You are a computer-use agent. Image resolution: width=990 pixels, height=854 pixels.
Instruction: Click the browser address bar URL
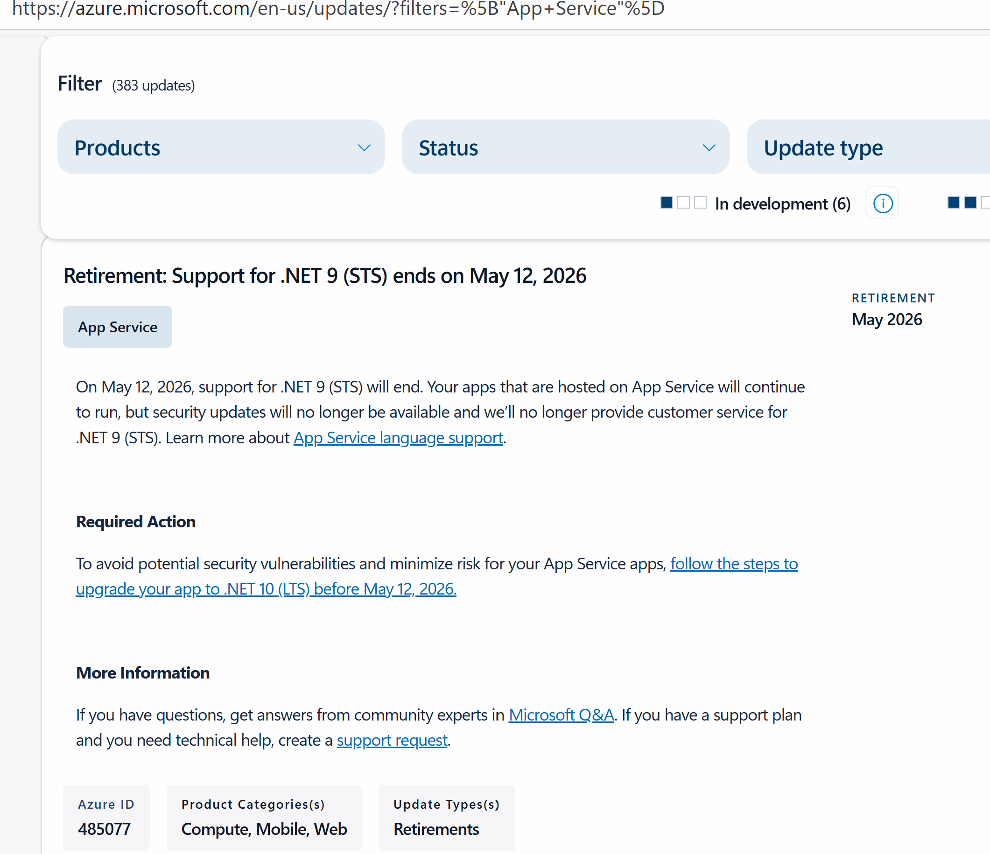point(338,8)
